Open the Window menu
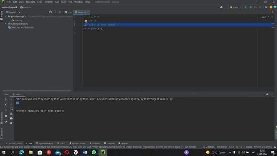This screenshot has height=156, width=277. point(78,2)
